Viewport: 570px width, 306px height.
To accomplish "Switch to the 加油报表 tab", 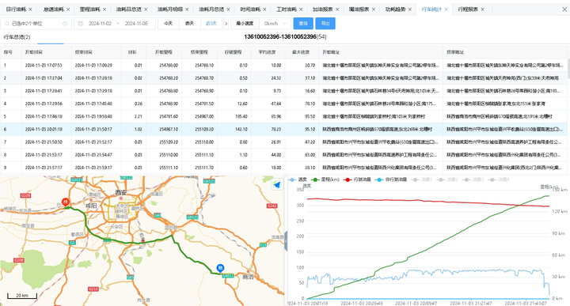I will [x=323, y=9].
